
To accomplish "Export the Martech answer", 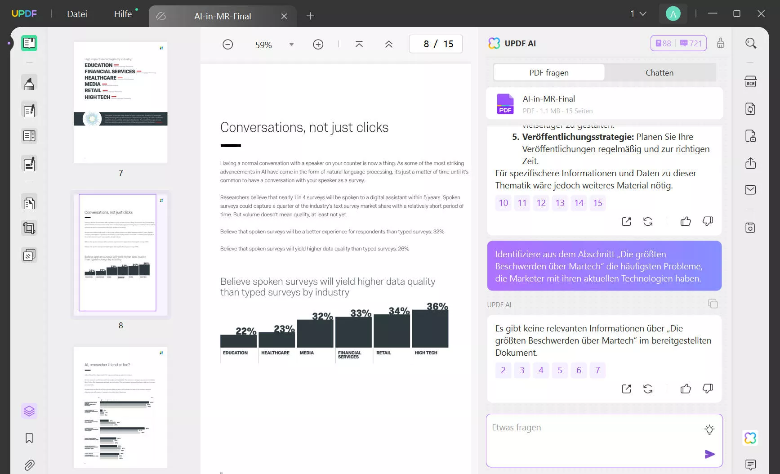I will click(626, 389).
